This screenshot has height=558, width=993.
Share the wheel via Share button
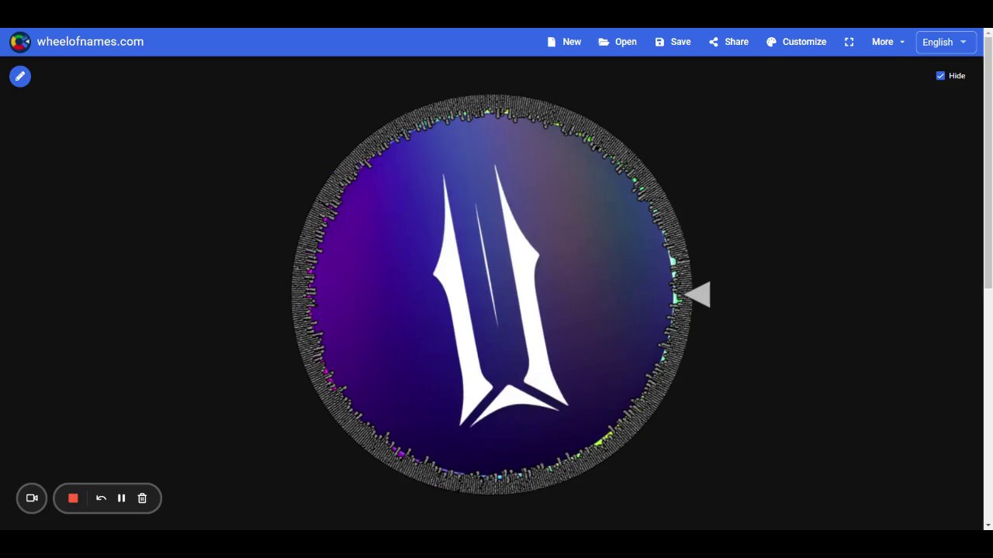728,42
